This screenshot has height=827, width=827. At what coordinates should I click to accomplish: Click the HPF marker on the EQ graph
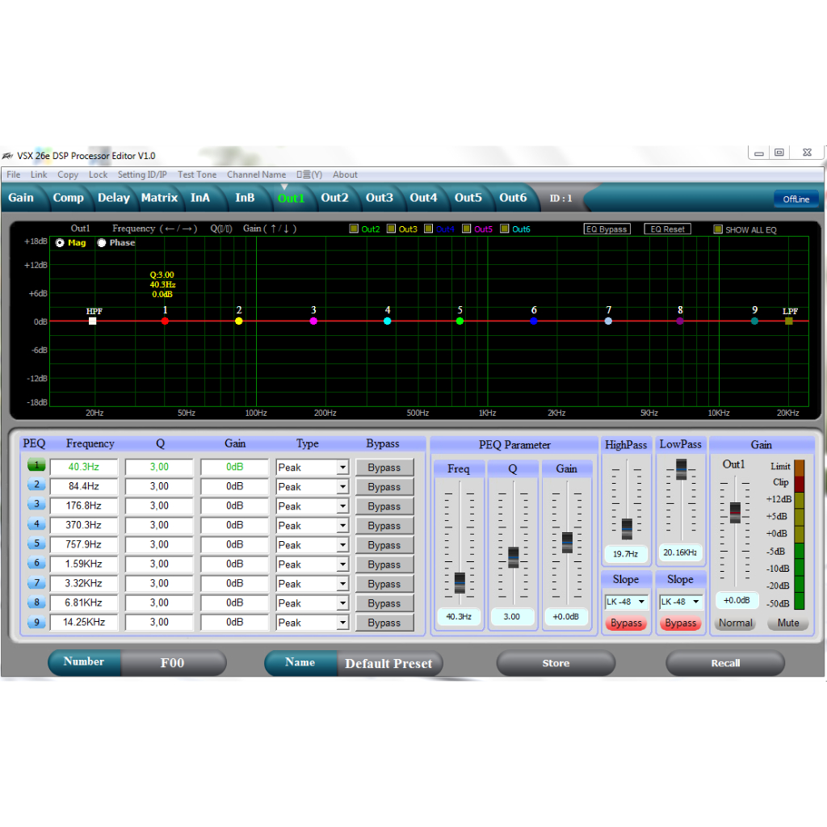click(92, 321)
